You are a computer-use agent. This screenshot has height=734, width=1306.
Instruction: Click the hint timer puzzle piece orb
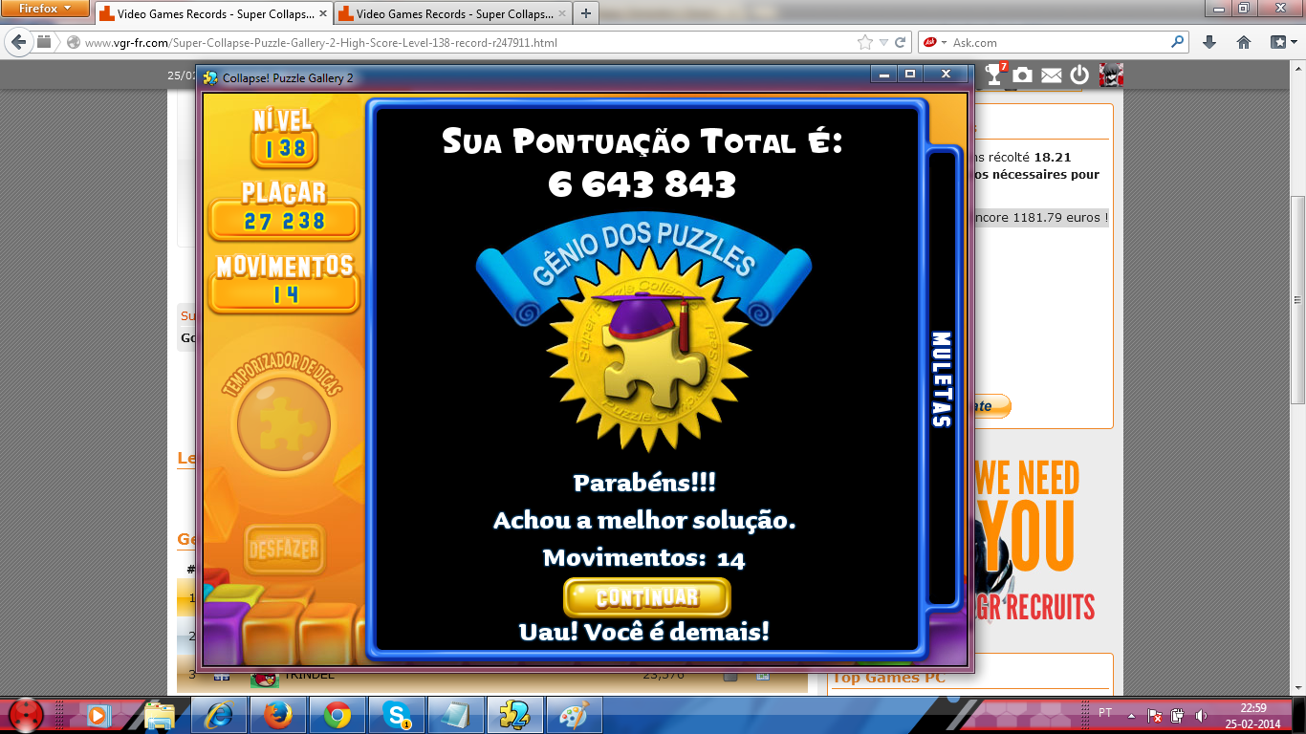tap(283, 423)
